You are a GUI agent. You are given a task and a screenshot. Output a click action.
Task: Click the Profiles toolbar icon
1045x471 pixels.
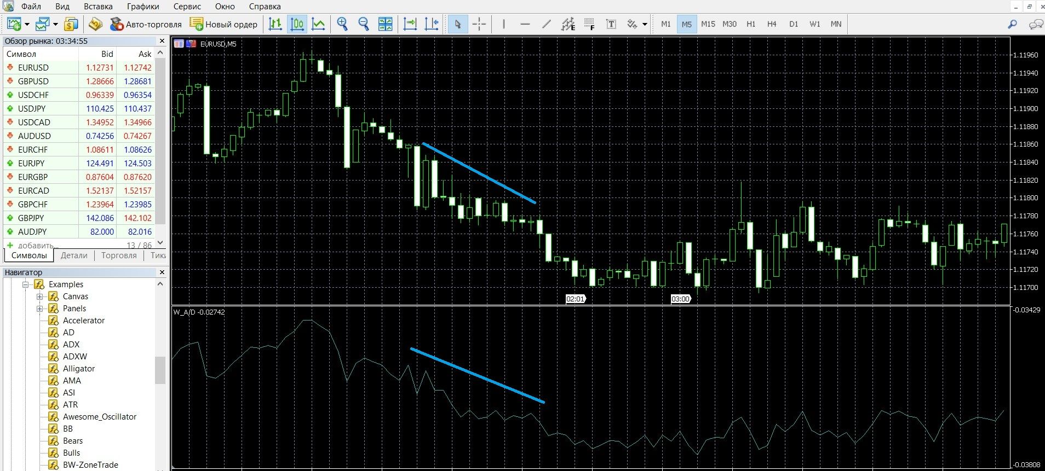42,24
